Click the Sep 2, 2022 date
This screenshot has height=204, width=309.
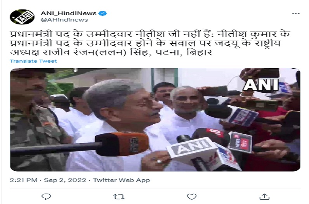[65, 180]
